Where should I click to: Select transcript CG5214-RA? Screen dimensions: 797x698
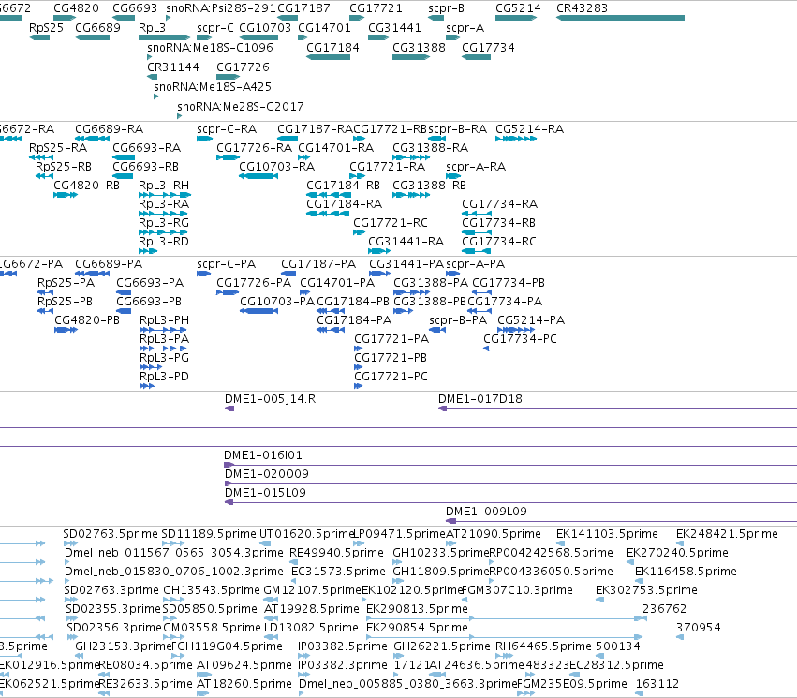pos(516,139)
